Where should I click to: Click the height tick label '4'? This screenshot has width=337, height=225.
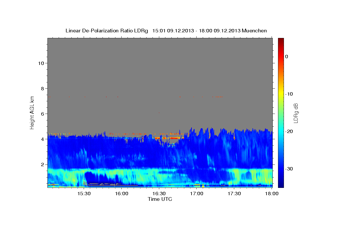pos(42,139)
